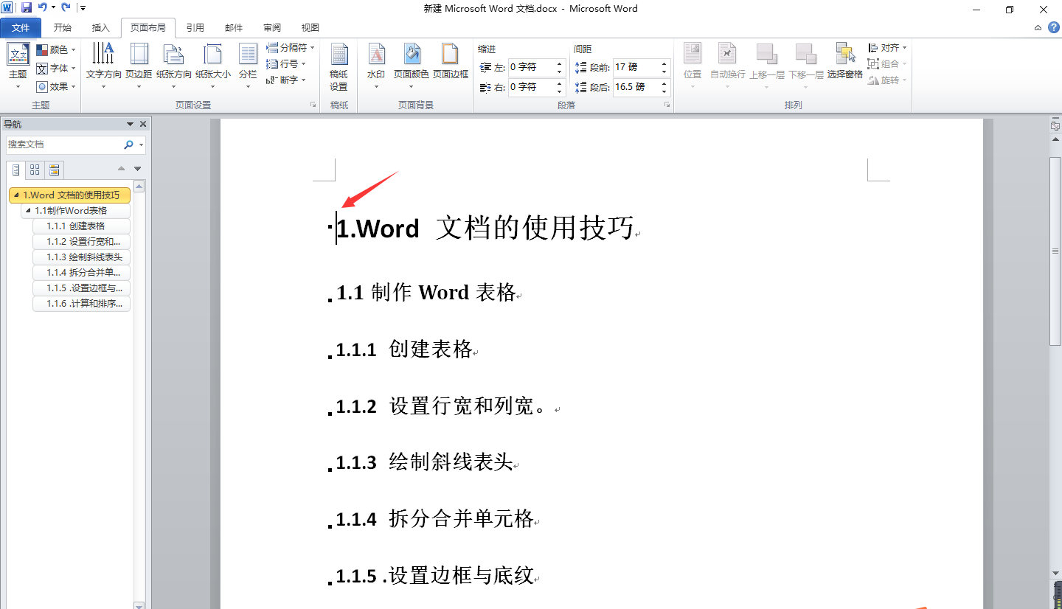Viewport: 1062px width, 609px height.
Task: Increase left indent with stepper arrow
Action: pos(560,63)
